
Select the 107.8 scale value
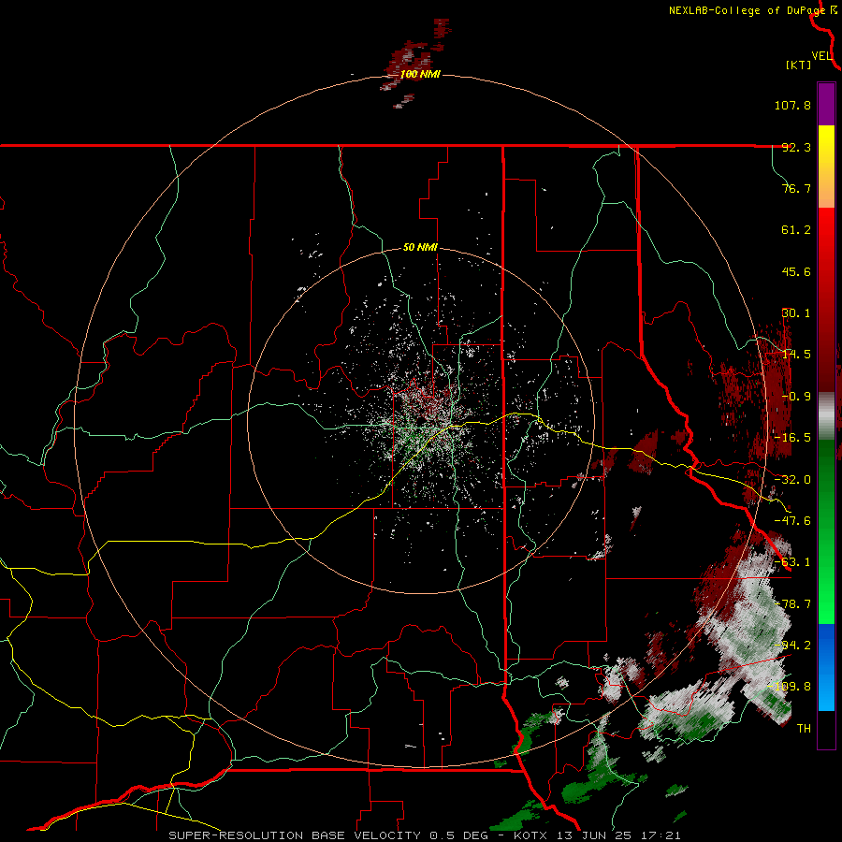pyautogui.click(x=792, y=105)
